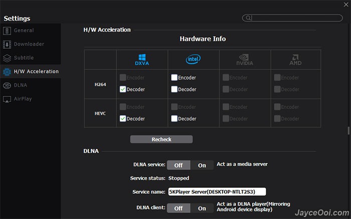Enable Intel H264 Encoder checkbox
Image resolution: width=351 pixels, height=219 pixels.
pyautogui.click(x=174, y=77)
